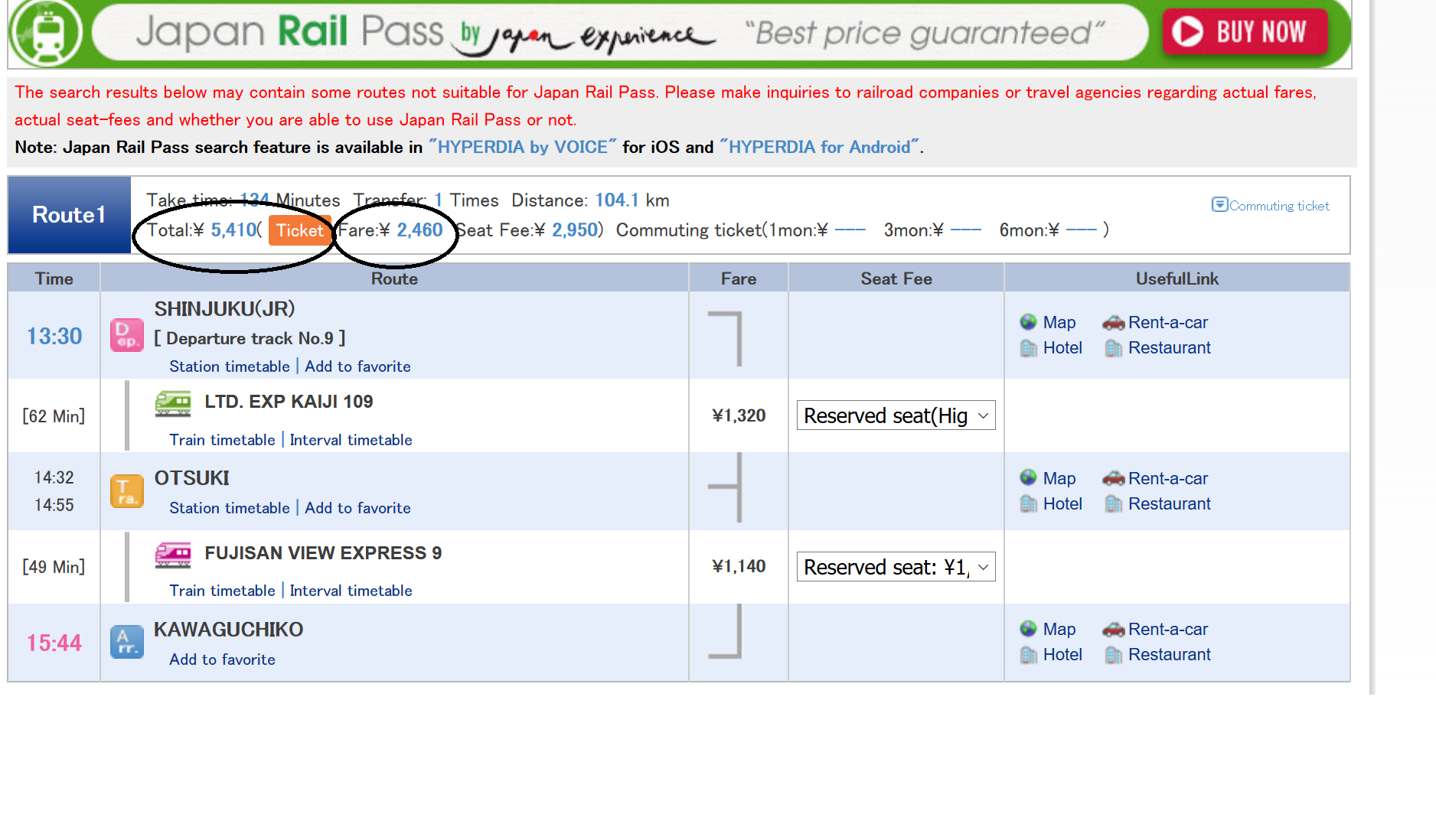Click the orange Ticket button

(x=299, y=230)
